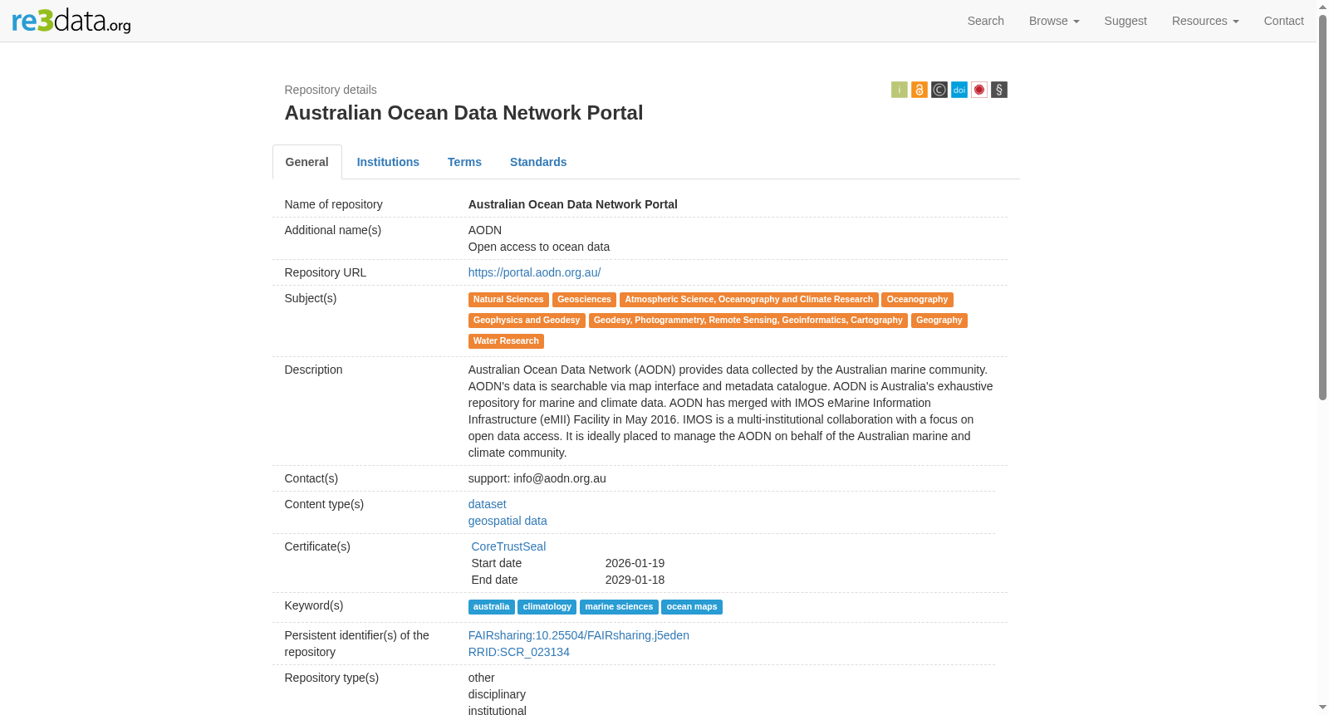1329x715 pixels.
Task: Open the RRID:SCR_023134 identifier link
Action: click(519, 652)
